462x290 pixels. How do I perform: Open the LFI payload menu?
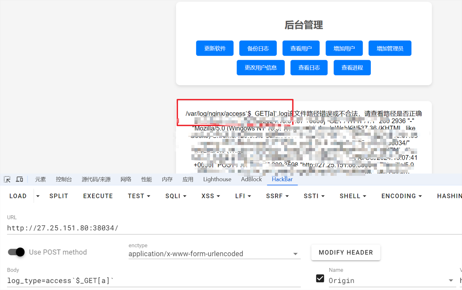tap(243, 196)
